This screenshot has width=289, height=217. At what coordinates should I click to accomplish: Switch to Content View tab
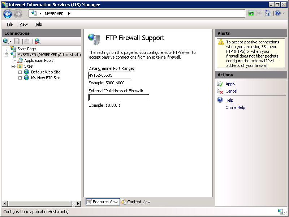pyautogui.click(x=136, y=202)
